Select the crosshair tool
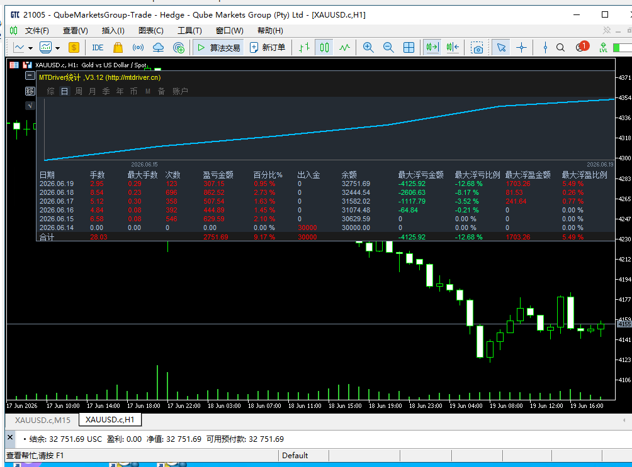 (x=522, y=48)
